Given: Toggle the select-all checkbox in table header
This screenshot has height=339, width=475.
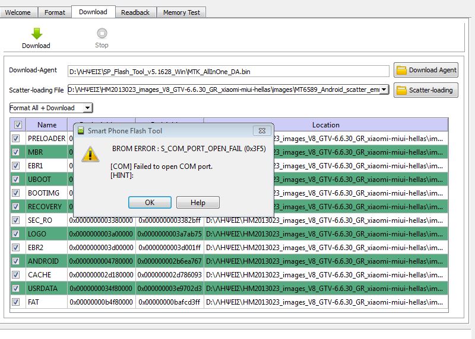Looking at the screenshot, I should (17, 125).
